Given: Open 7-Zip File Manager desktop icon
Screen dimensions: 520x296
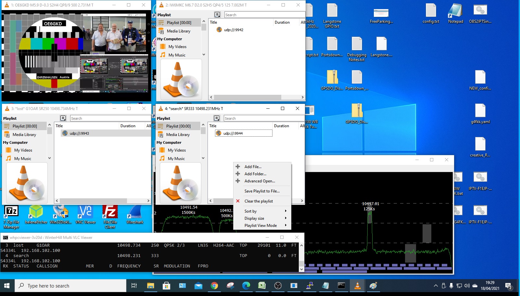Looking at the screenshot, I should click(x=11, y=217).
